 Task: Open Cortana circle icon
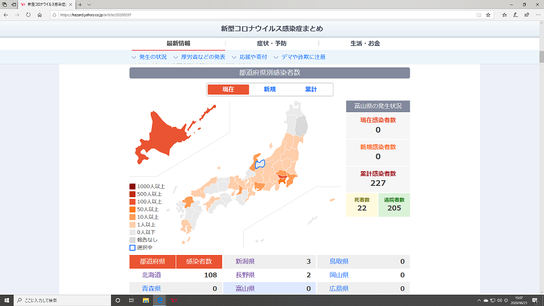click(x=118, y=300)
